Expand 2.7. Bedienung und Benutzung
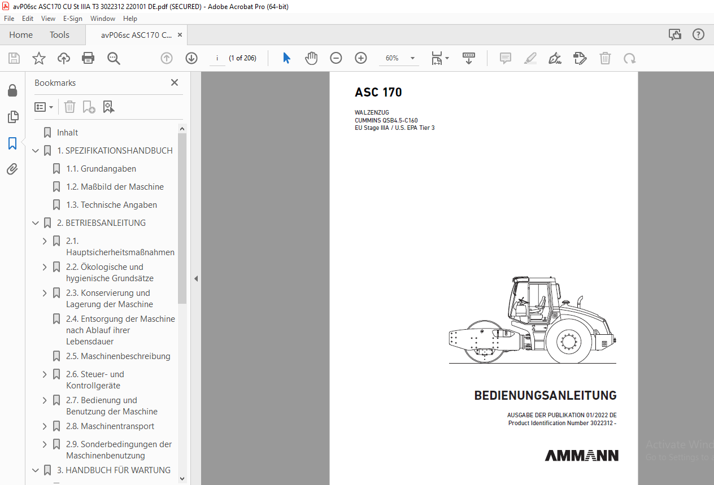 (x=45, y=400)
